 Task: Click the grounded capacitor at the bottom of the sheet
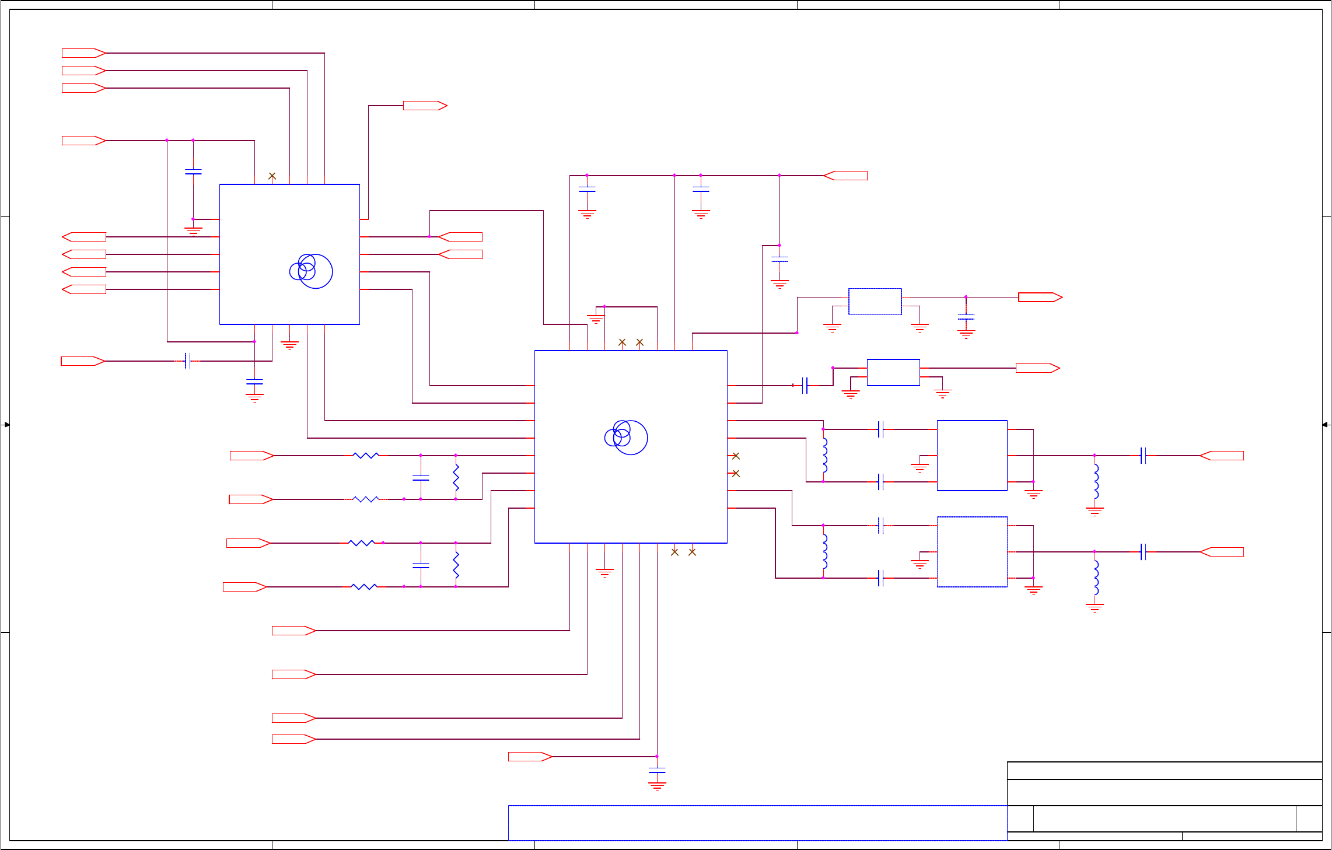coord(657,771)
